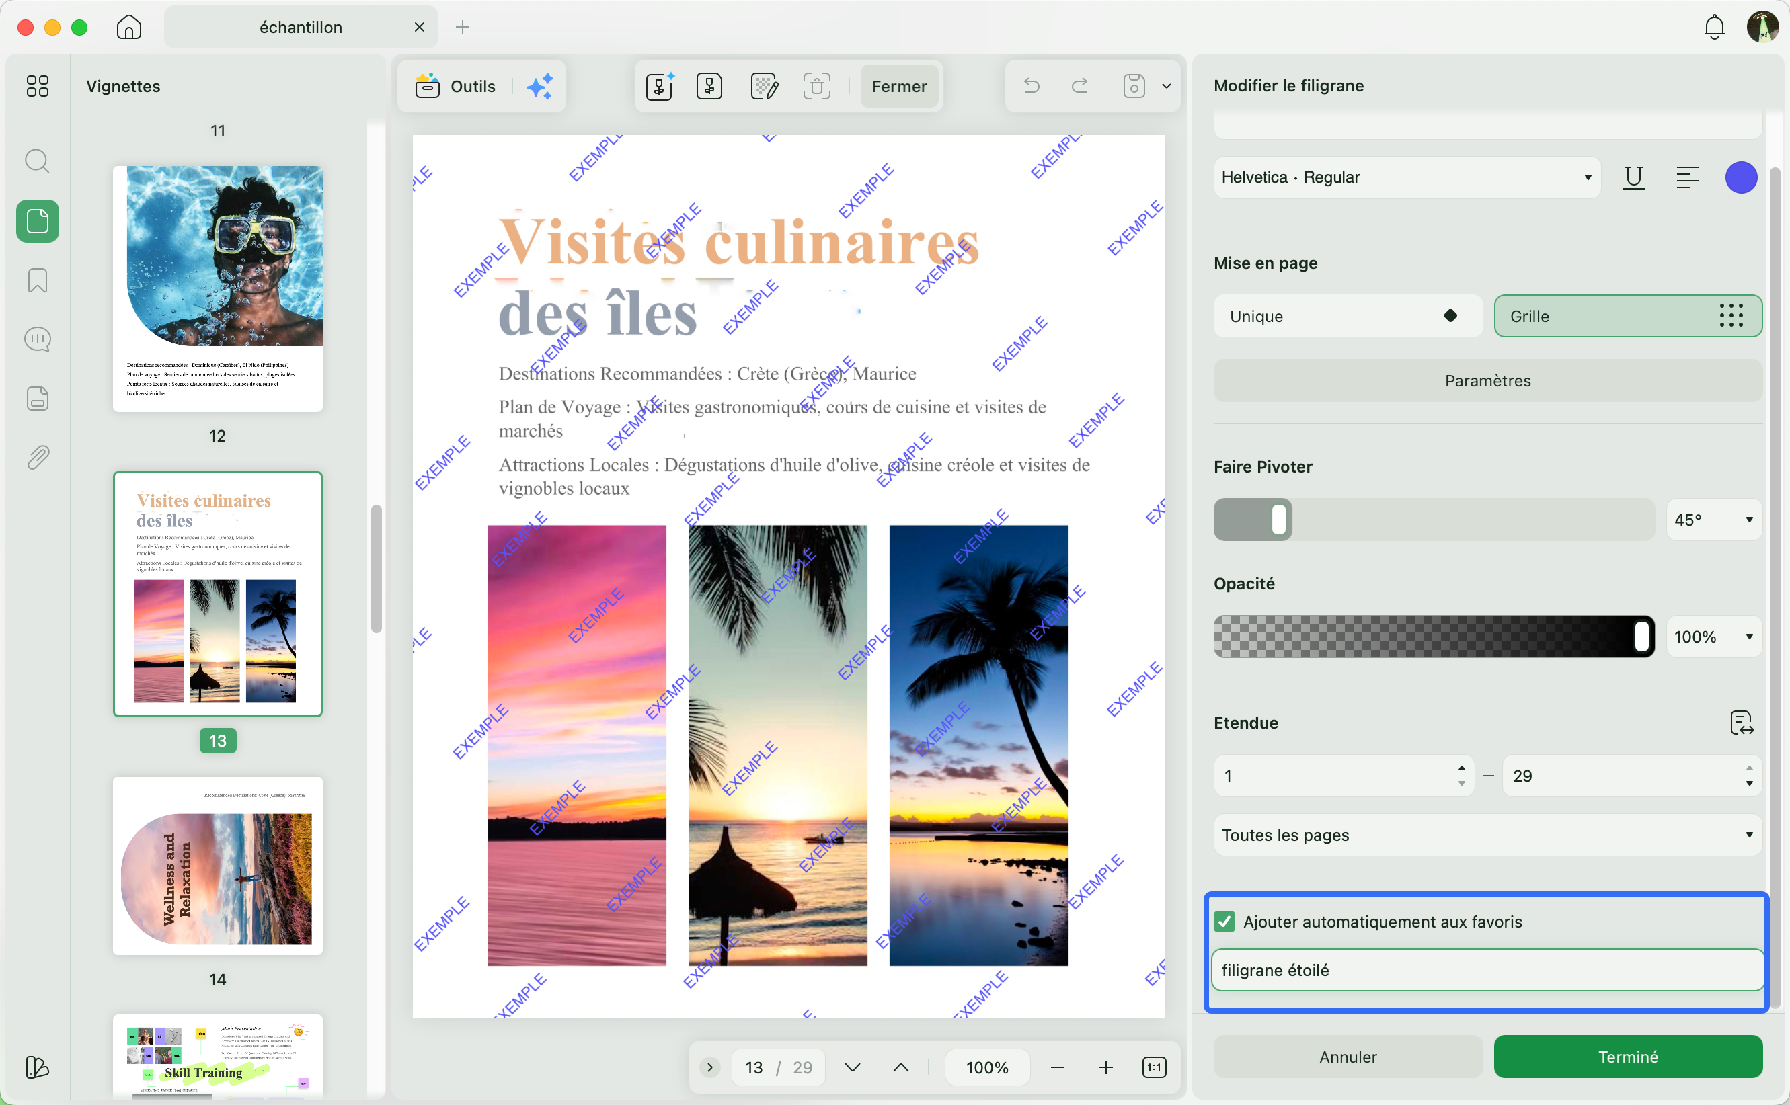Undo the last action
The height and width of the screenshot is (1105, 1790).
point(1032,86)
